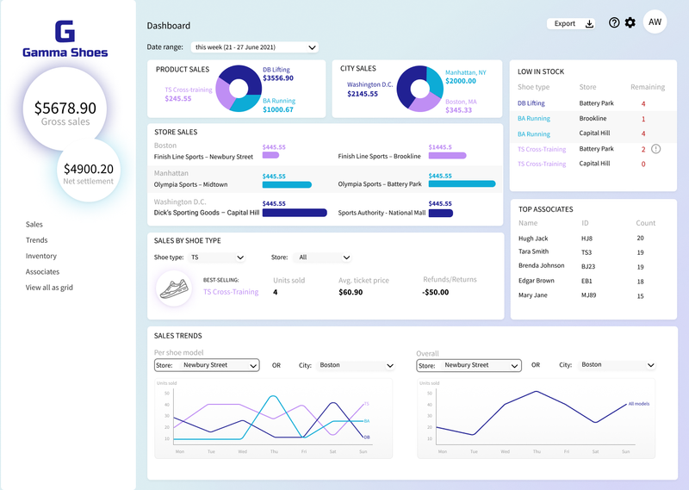Click the Olympia Sports Midtown sales bar
Screen dimensions: 689x490
click(x=287, y=184)
